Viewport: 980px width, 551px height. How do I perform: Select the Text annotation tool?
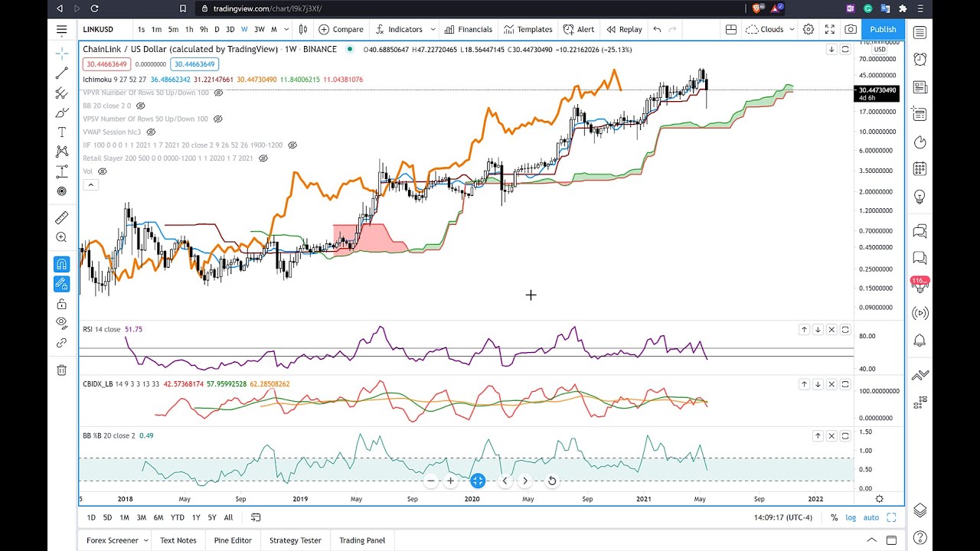pos(62,132)
